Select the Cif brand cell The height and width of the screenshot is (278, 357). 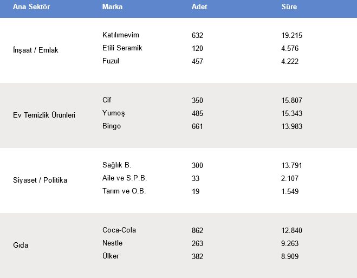pyautogui.click(x=107, y=100)
